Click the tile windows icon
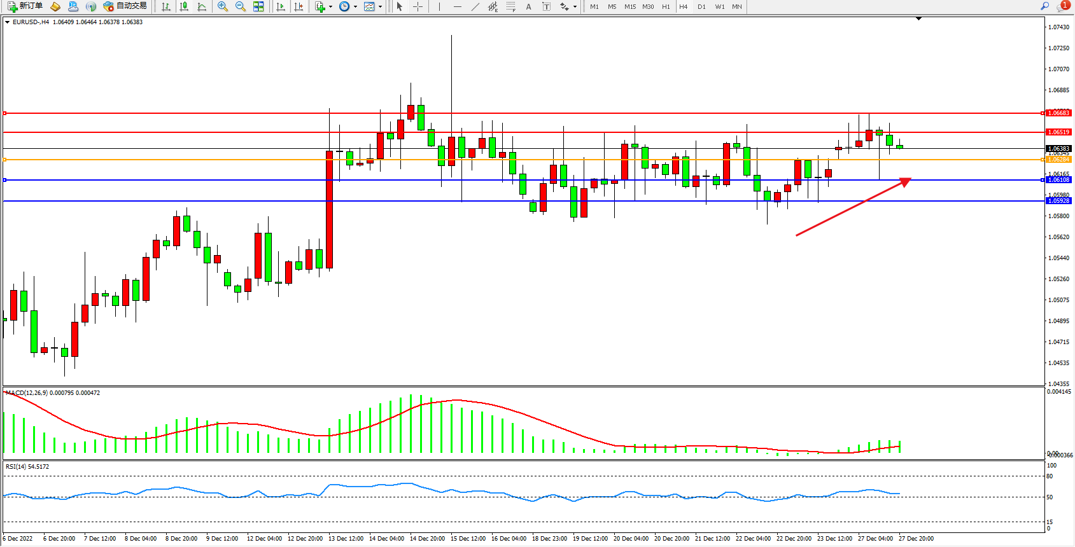The height and width of the screenshot is (547, 1075). click(x=258, y=6)
